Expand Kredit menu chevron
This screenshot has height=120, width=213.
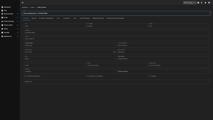coord(18,18)
